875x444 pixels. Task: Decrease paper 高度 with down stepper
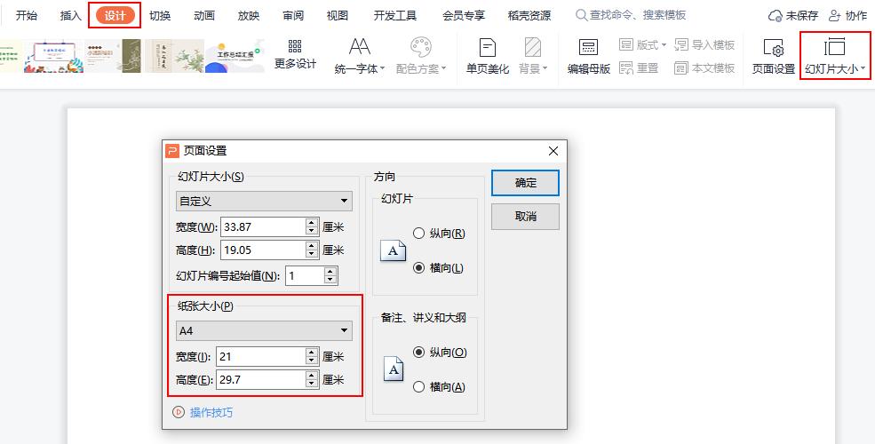312,385
